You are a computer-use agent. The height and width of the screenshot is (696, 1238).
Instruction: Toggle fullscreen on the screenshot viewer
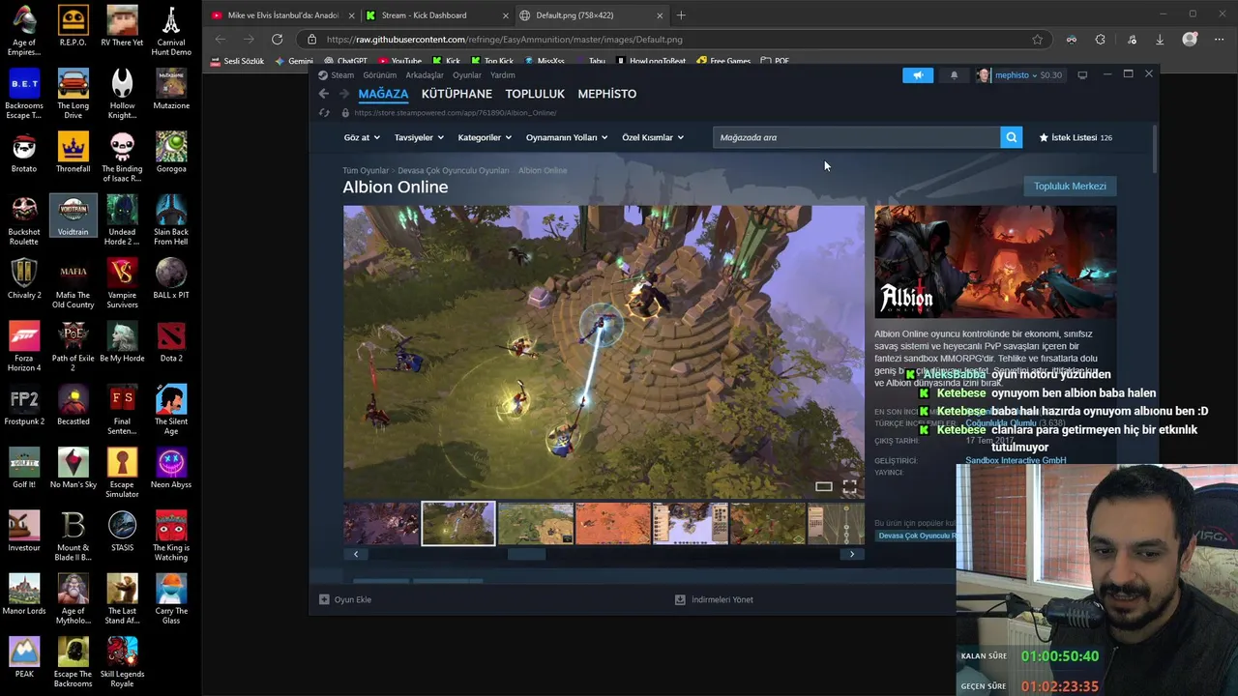click(849, 487)
